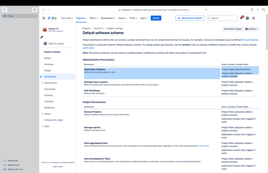The image size is (268, 173).
Task: Open Jira settings gear icon
Action: click(x=254, y=18)
